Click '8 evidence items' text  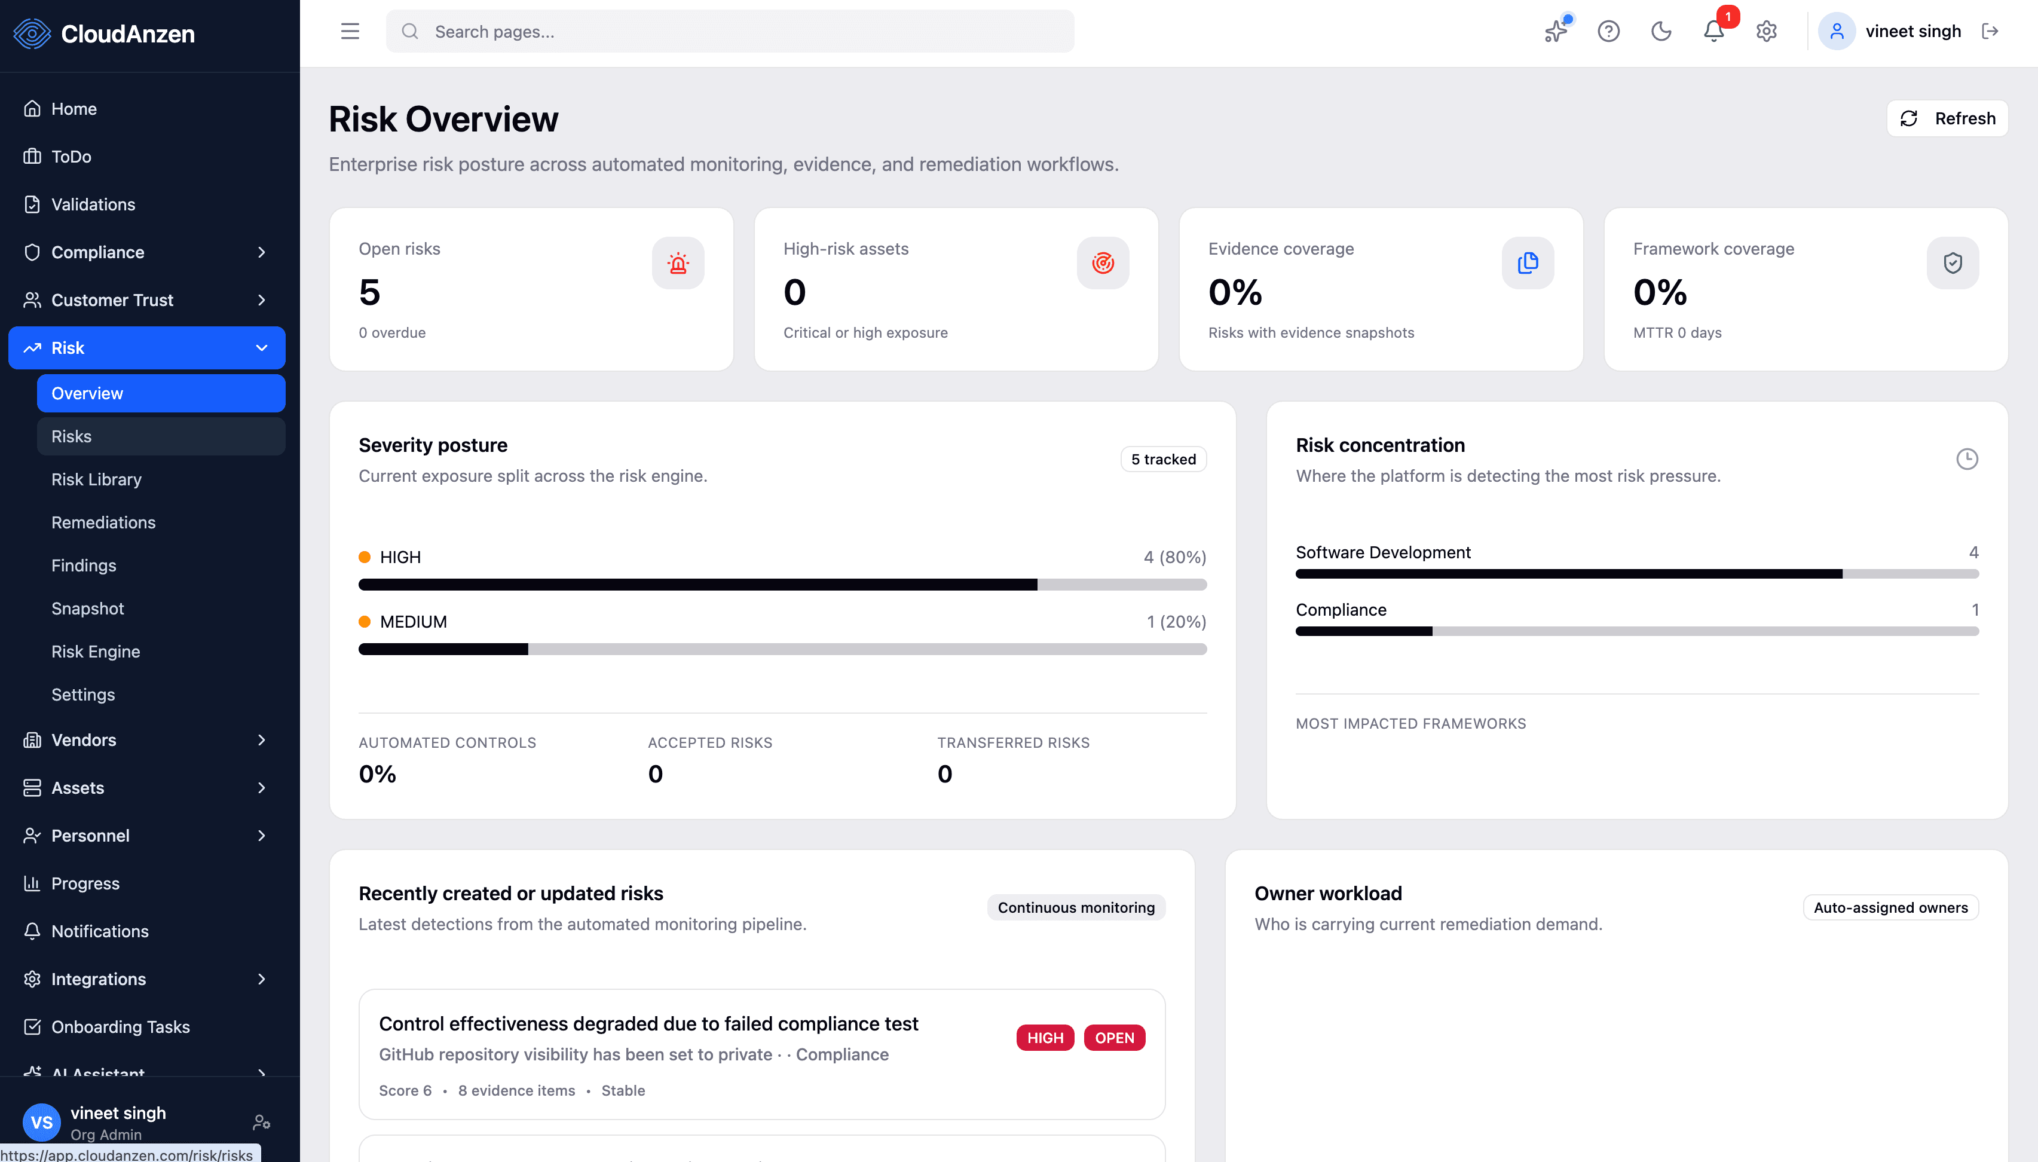[516, 1090]
